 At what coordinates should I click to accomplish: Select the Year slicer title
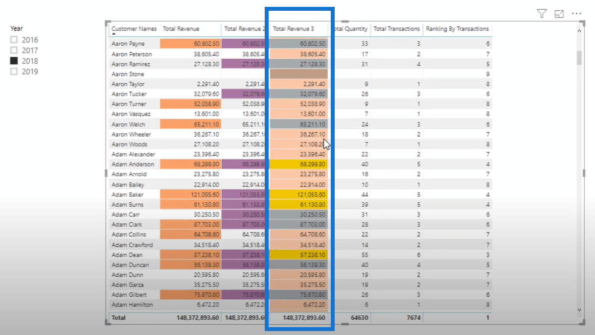tap(17, 28)
